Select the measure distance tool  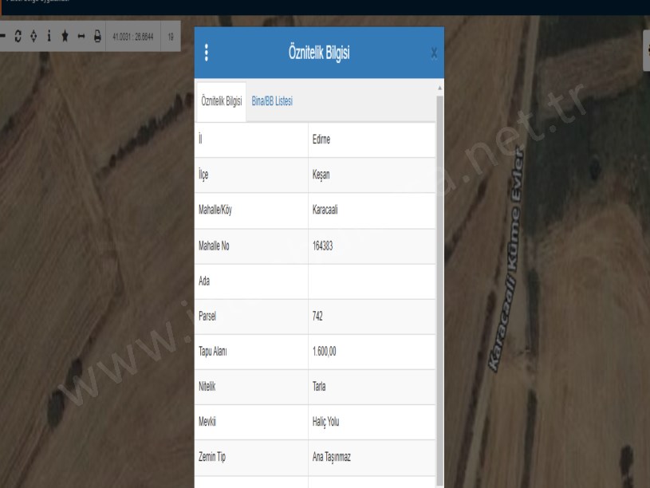(81, 37)
